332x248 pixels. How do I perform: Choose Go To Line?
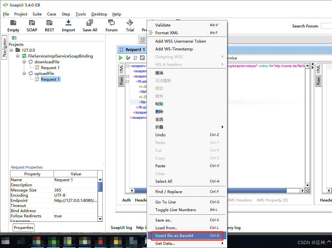tap(187, 202)
